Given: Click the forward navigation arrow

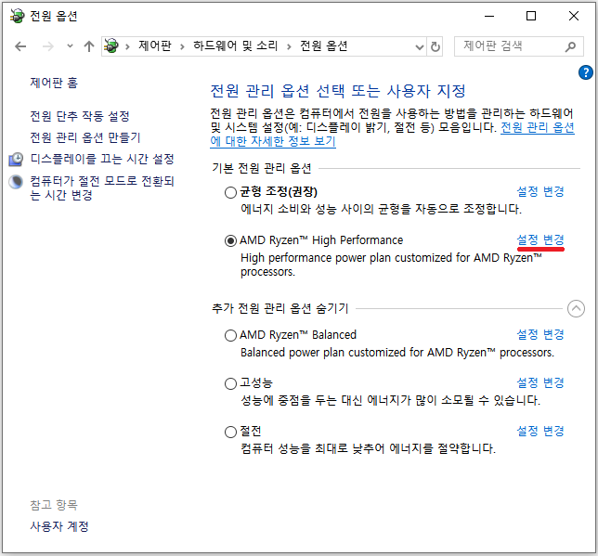Looking at the screenshot, I should point(48,46).
